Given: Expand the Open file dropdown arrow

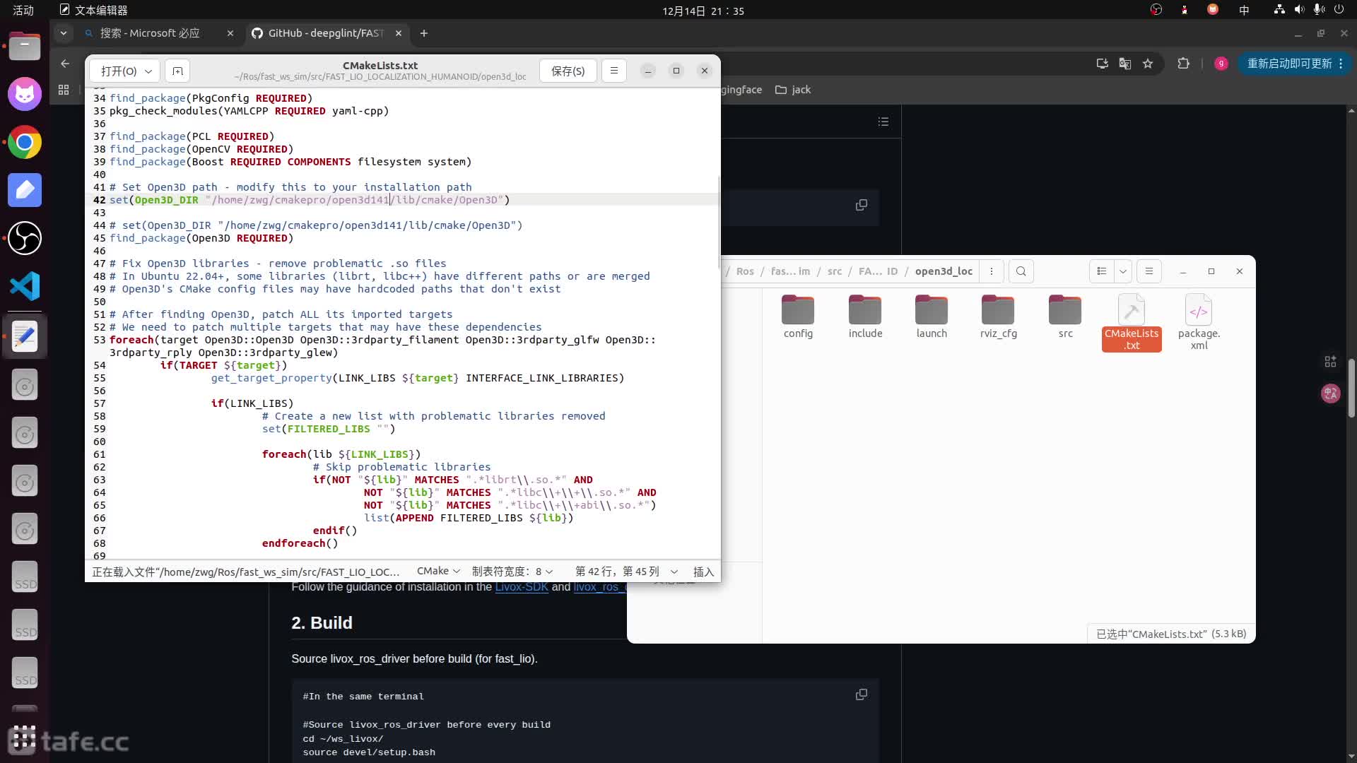Looking at the screenshot, I should pos(148,71).
